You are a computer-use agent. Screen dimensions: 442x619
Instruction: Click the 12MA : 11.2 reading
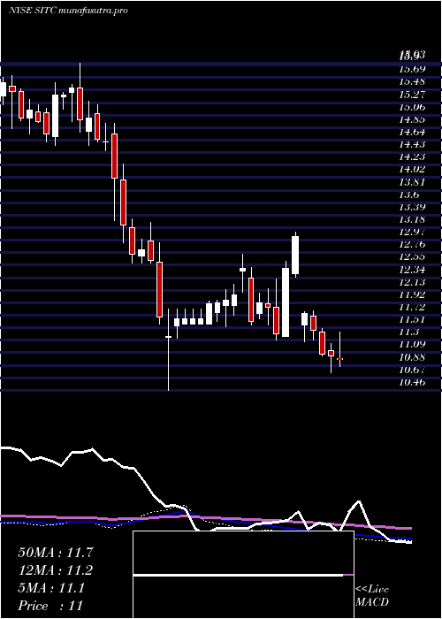[x=56, y=570]
